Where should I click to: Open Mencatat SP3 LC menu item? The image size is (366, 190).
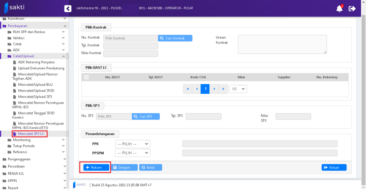31,134
